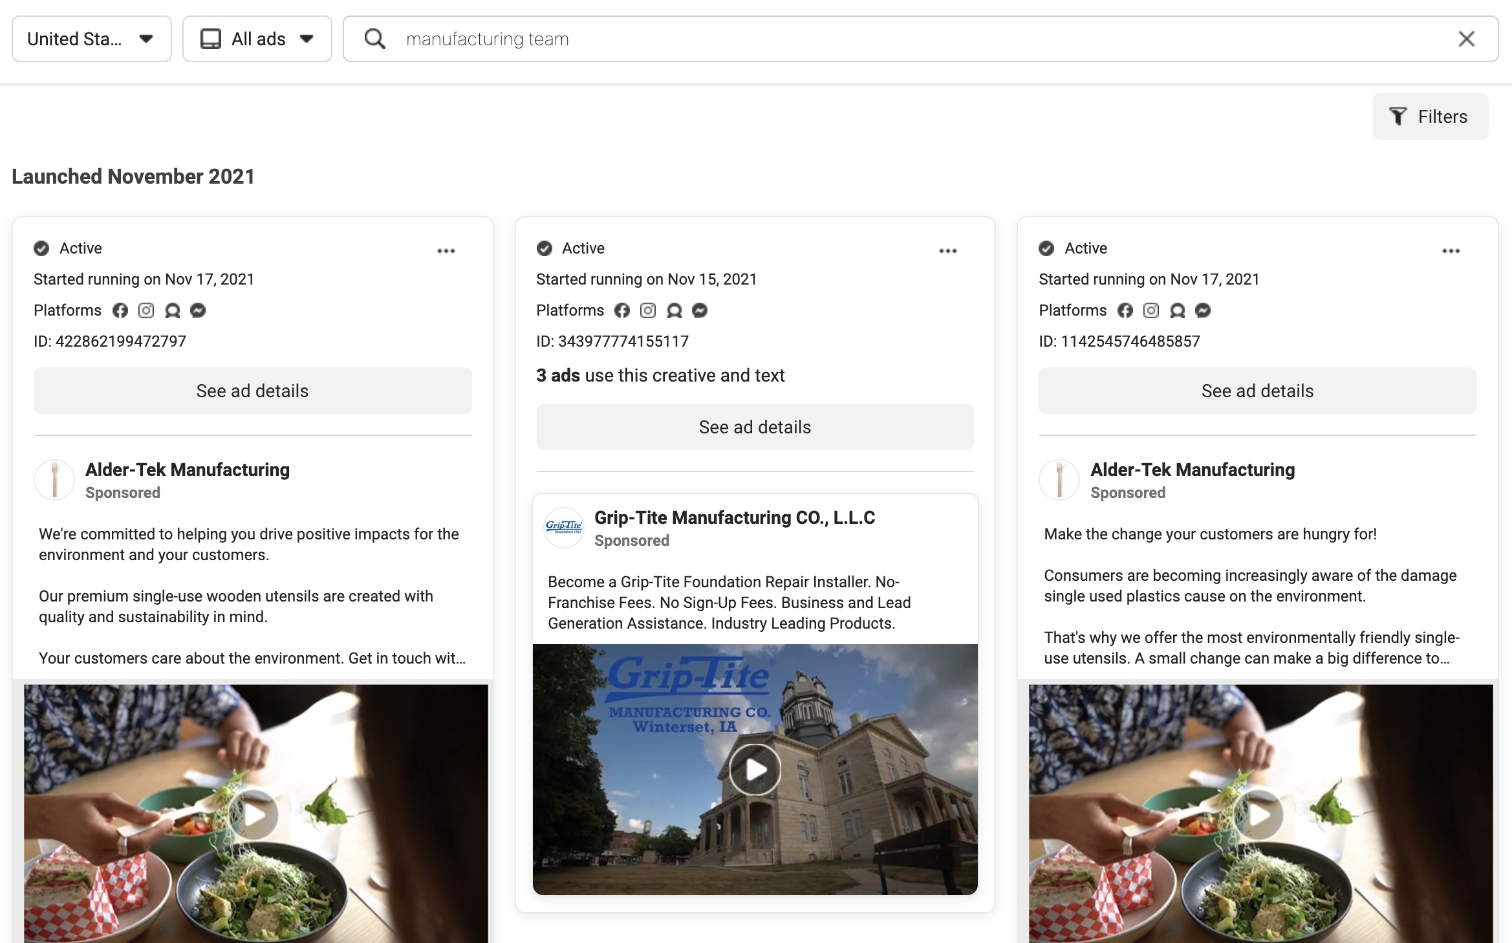Click 'Started running on Nov 15, 2021' text
This screenshot has width=1512, height=943.
tap(646, 279)
